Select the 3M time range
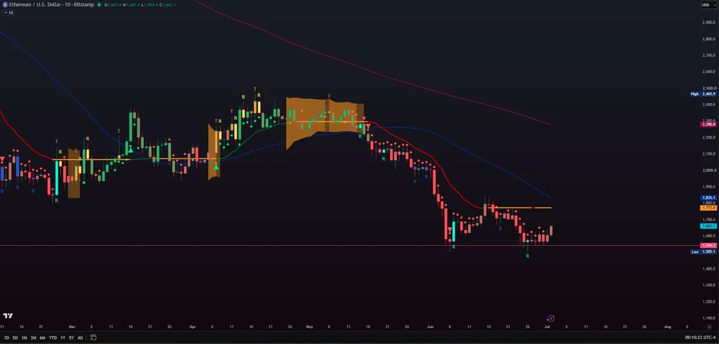The image size is (719, 344). coord(33,338)
